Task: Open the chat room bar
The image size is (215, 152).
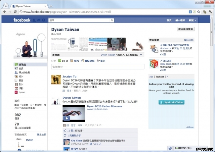Action: pos(190,148)
